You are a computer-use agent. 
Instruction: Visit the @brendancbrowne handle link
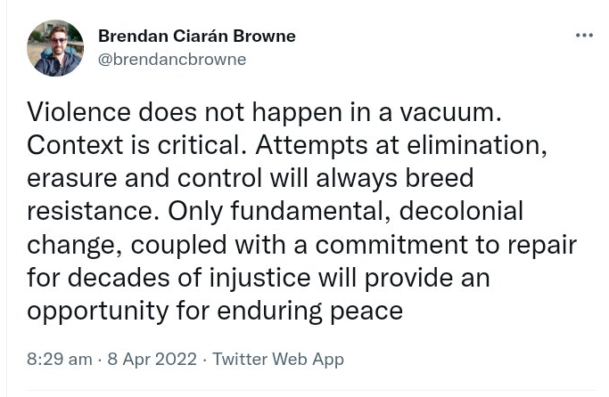click(172, 60)
